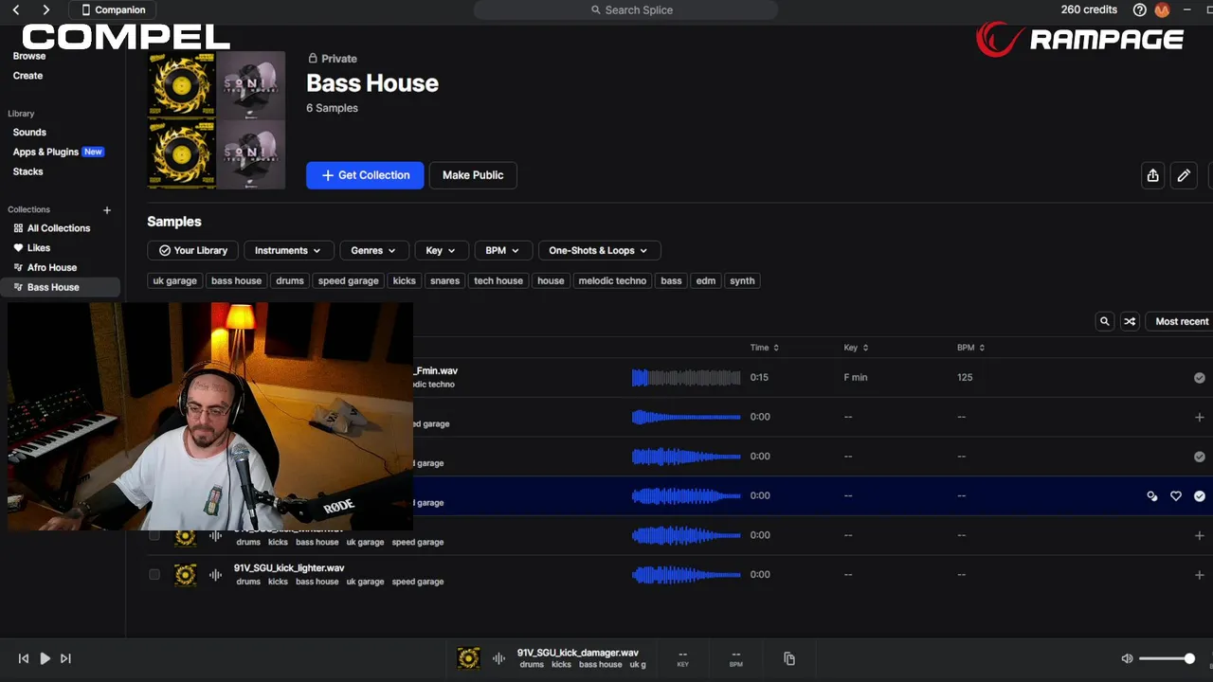Open Create in the sidebar
The image size is (1213, 682).
pyautogui.click(x=27, y=76)
